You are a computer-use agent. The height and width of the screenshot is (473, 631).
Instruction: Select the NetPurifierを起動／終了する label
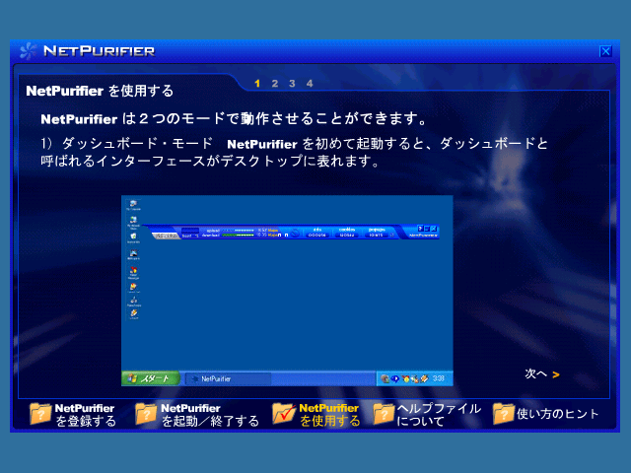210,415
